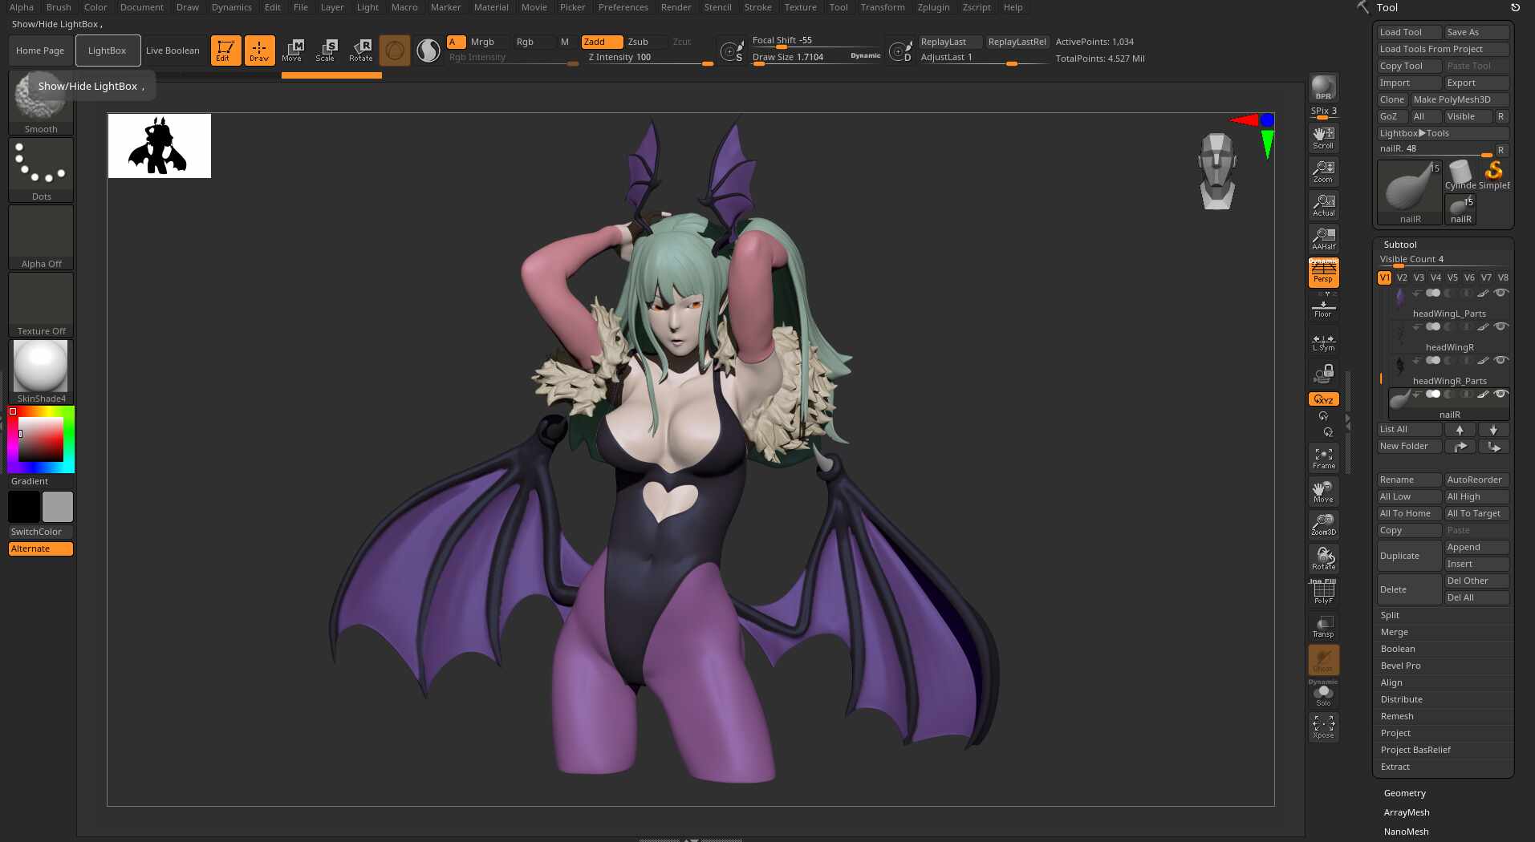The width and height of the screenshot is (1535, 842).
Task: Collapse the Subtool section header
Action: pos(1400,245)
